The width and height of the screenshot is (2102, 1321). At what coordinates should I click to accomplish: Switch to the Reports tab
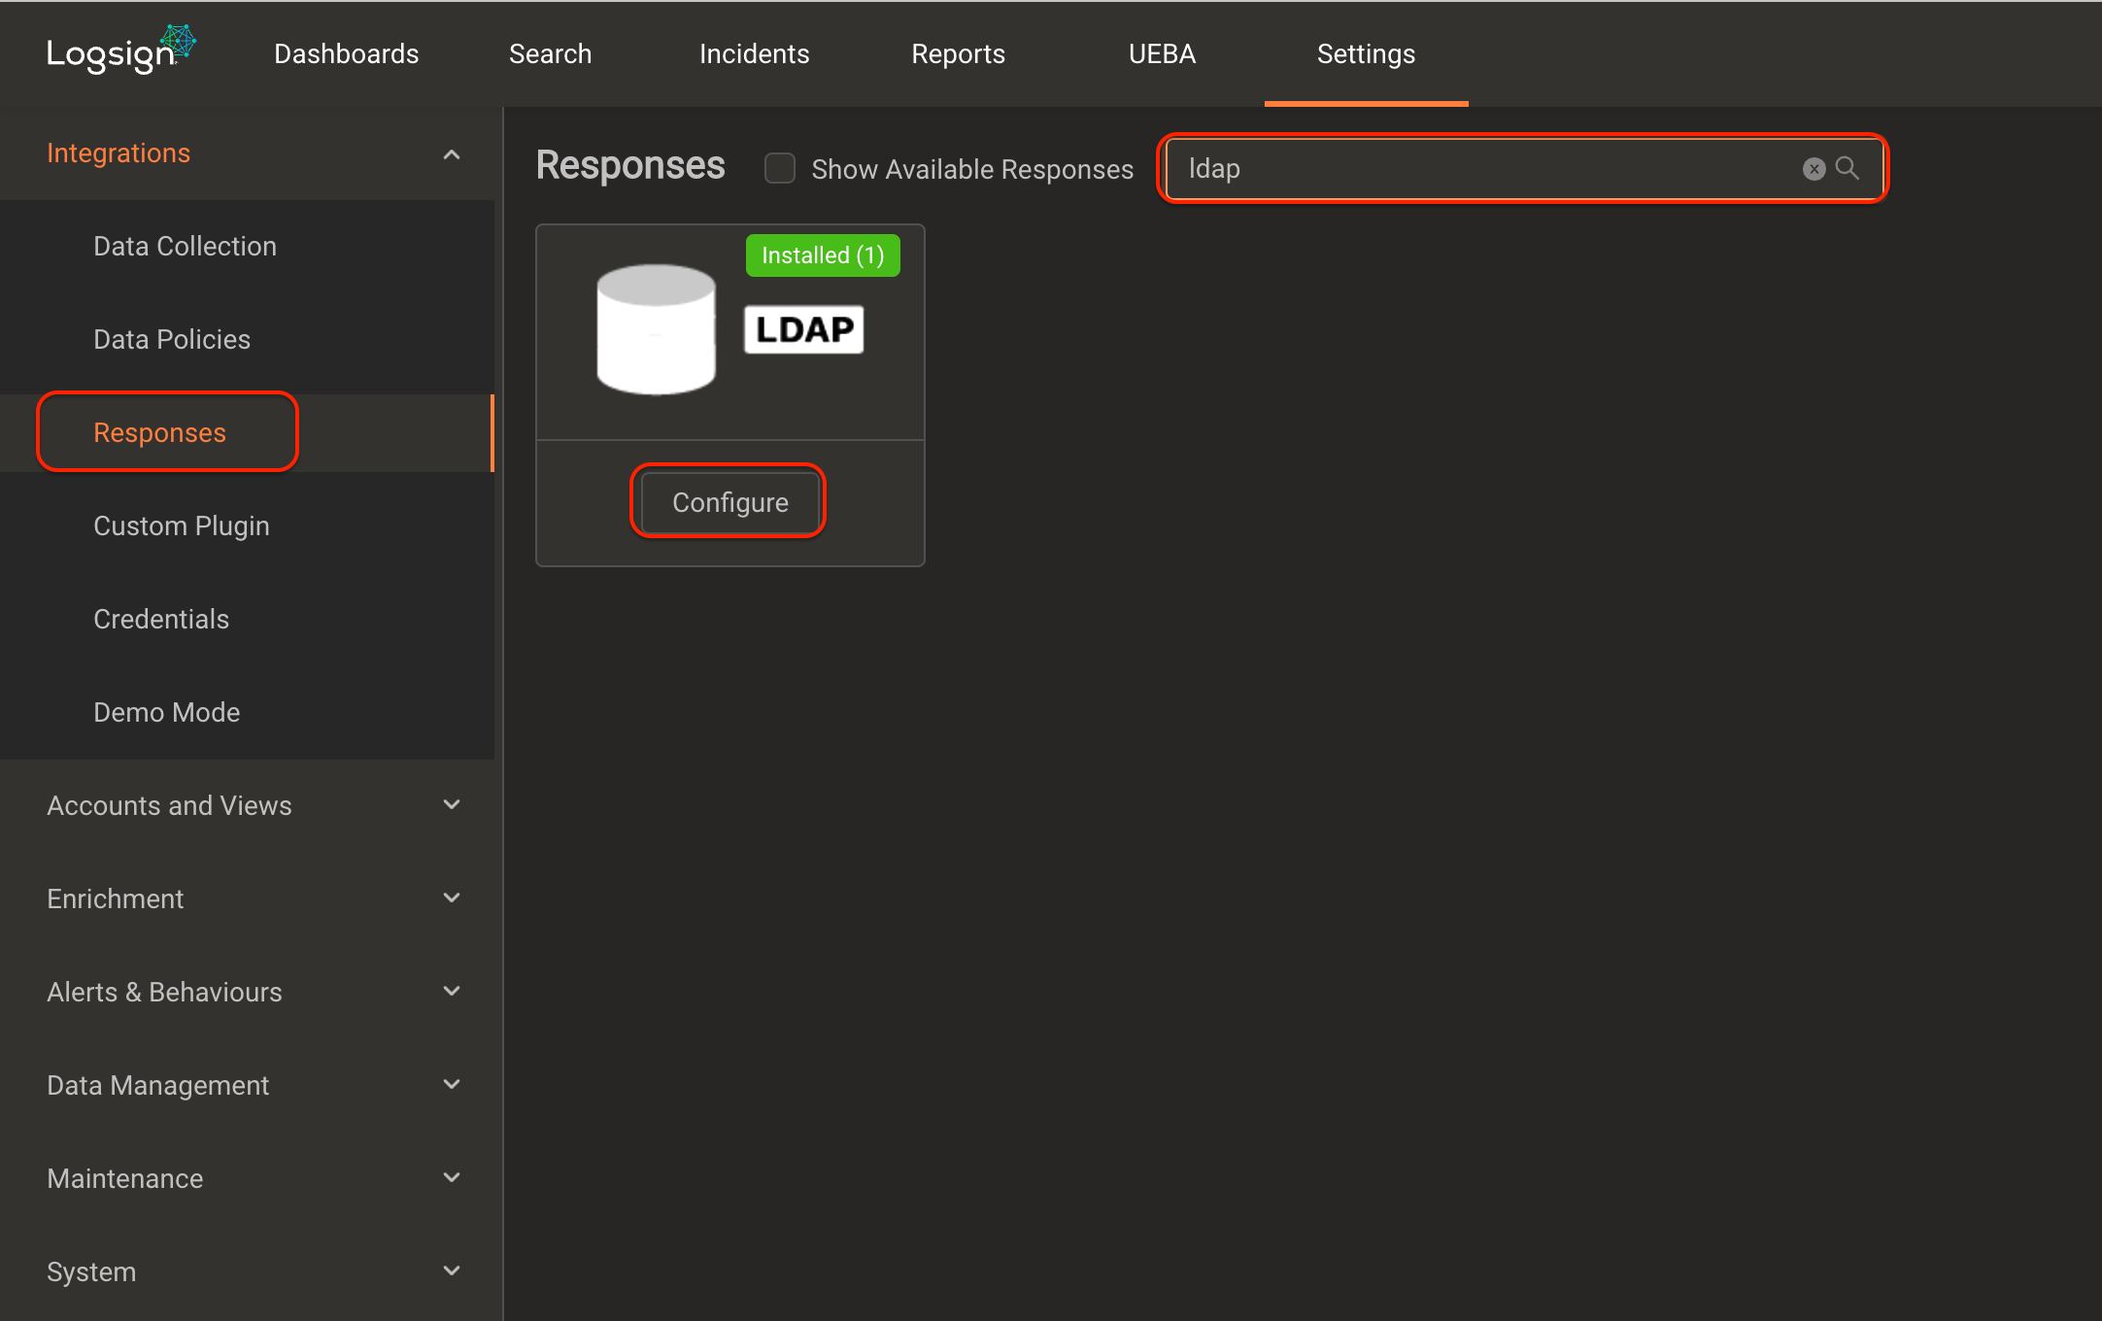pos(959,53)
